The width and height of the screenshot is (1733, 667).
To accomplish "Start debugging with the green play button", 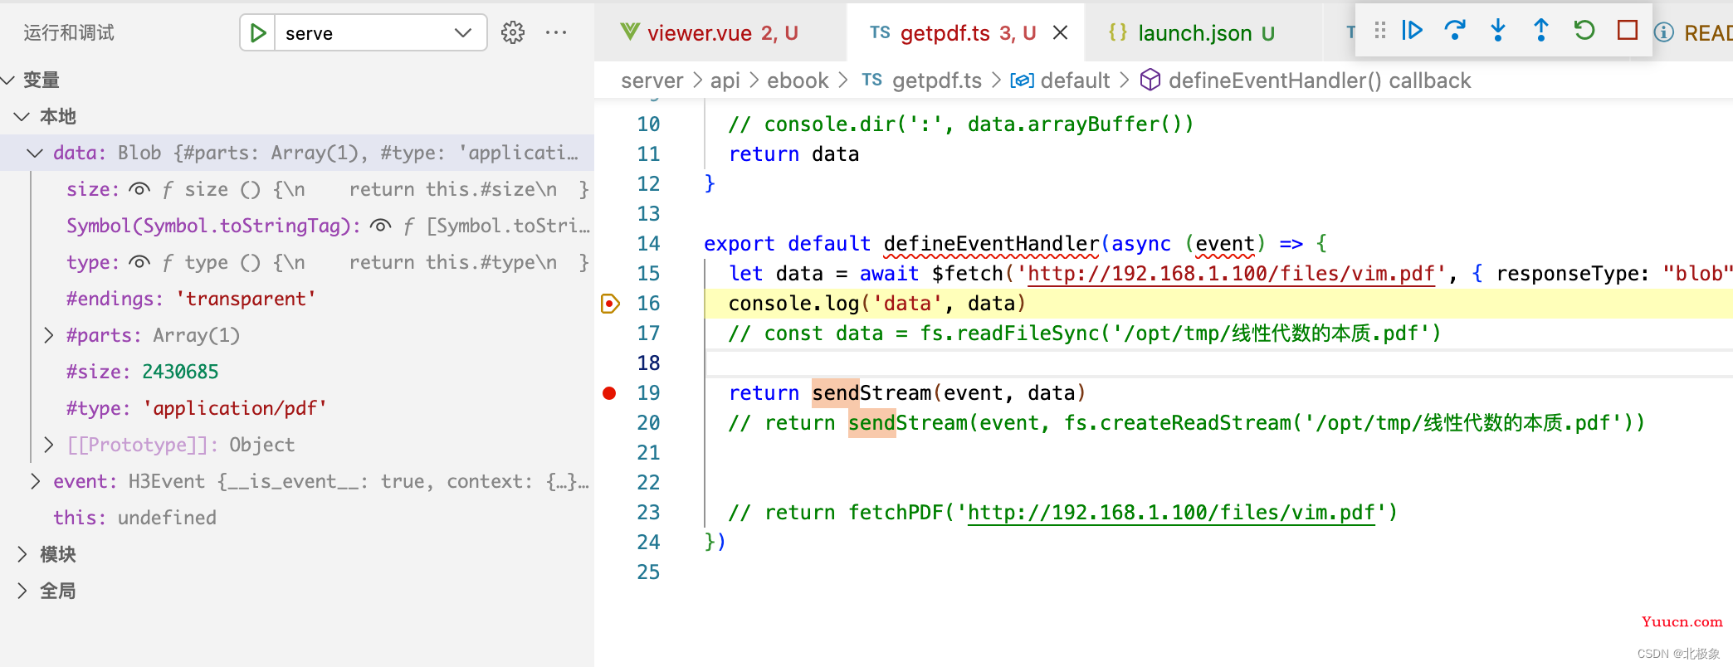I will click(258, 33).
